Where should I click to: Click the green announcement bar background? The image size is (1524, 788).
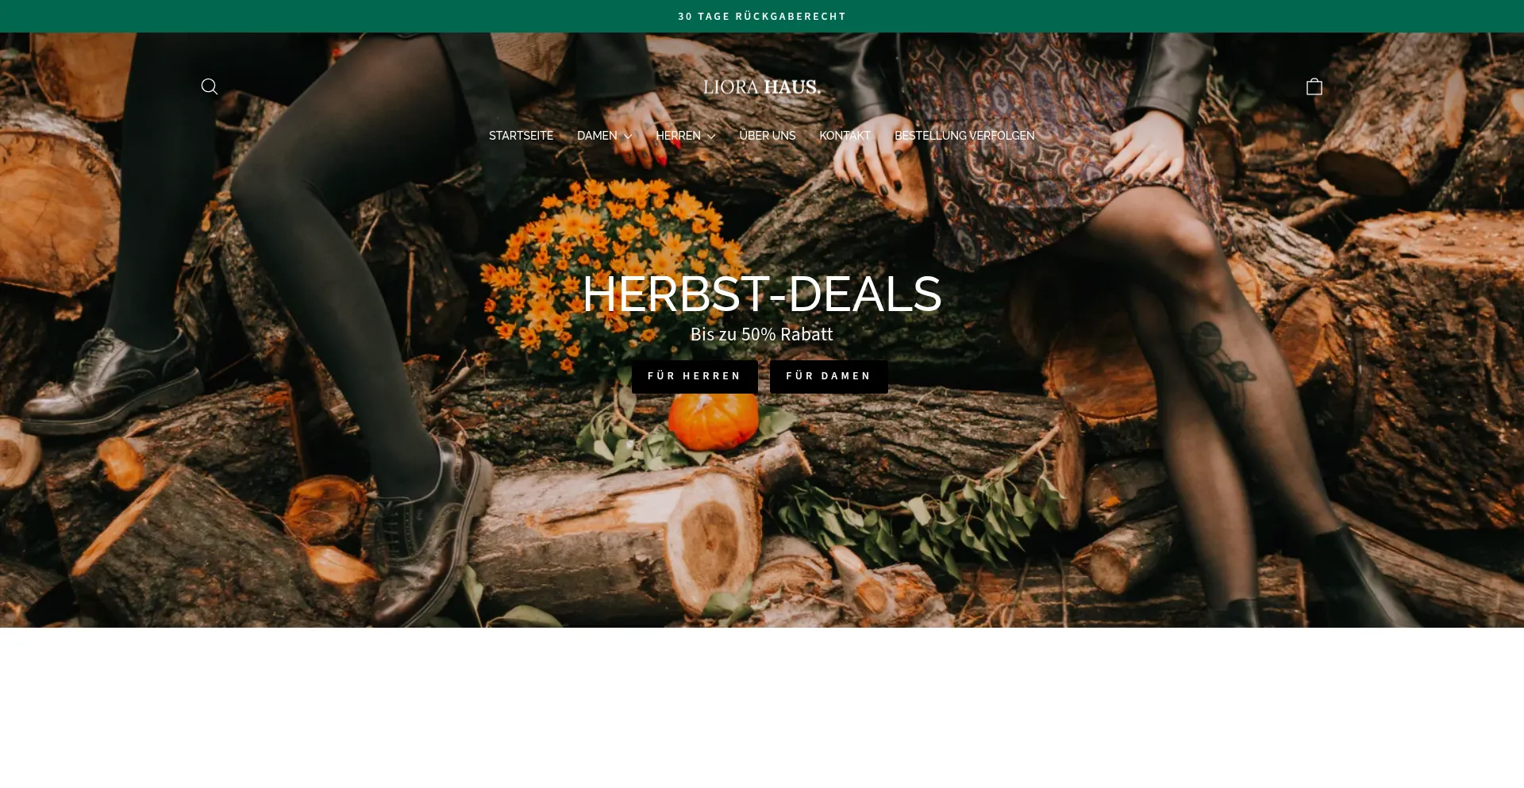[x=317, y=16]
